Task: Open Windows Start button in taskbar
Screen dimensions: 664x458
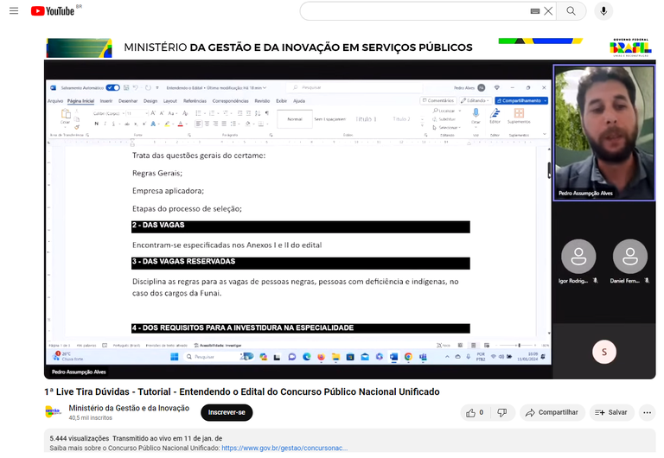Action: pos(175,357)
